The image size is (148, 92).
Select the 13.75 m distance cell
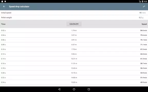point(74,73)
